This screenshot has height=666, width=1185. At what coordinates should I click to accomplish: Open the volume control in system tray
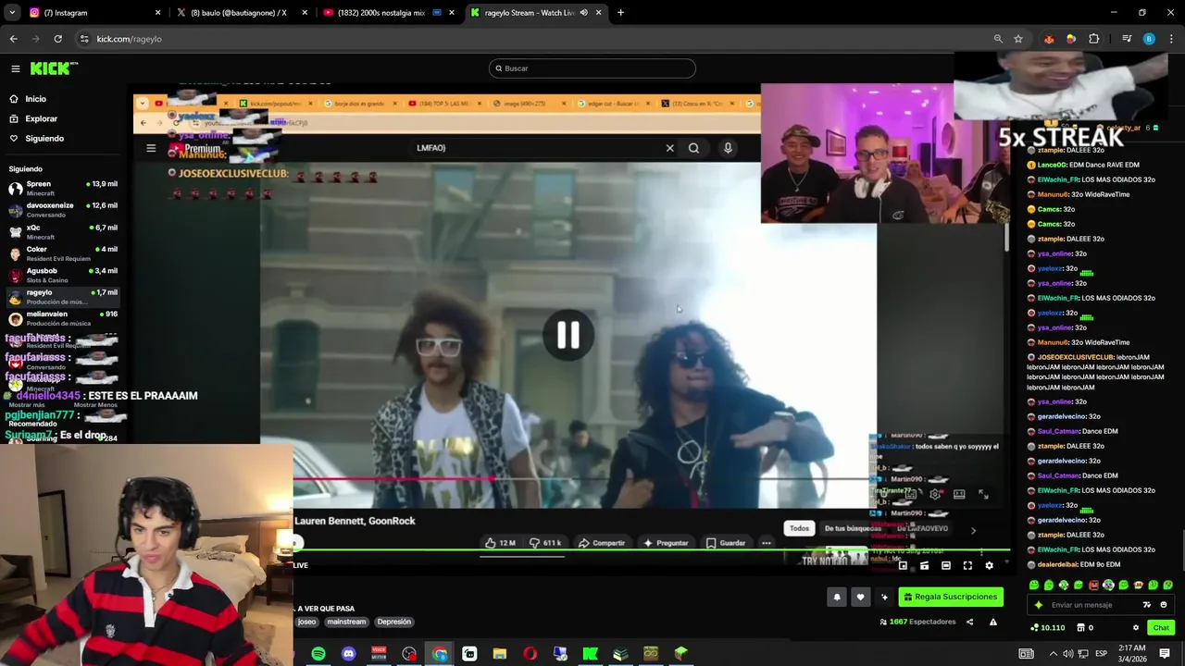pyautogui.click(x=1067, y=654)
